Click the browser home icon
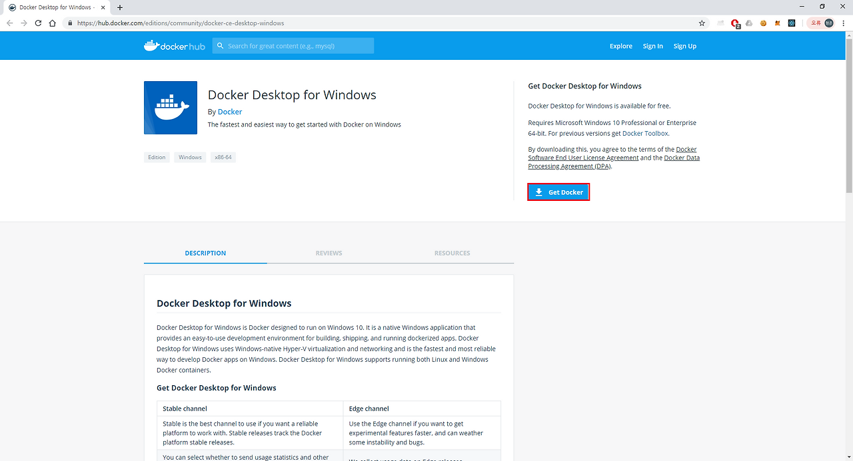 tap(53, 22)
